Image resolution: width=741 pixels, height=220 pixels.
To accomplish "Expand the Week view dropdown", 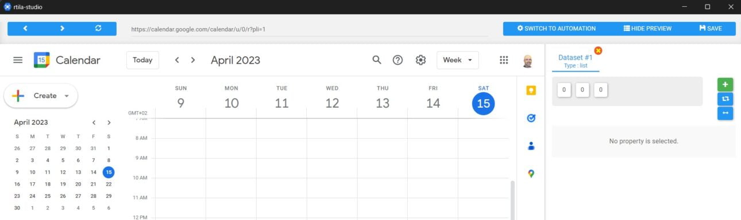I will 458,60.
